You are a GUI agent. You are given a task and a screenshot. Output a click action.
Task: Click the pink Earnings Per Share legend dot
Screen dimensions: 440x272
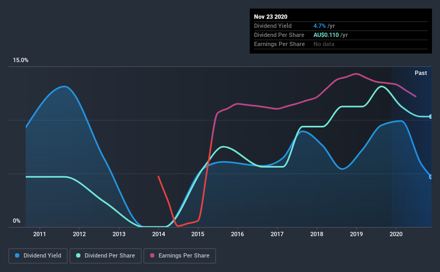click(152, 255)
